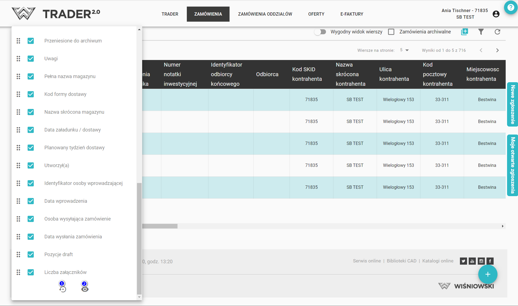Image resolution: width=518 pixels, height=306 pixels.
Task: Expand rows per page dropdown
Action: [x=404, y=50]
